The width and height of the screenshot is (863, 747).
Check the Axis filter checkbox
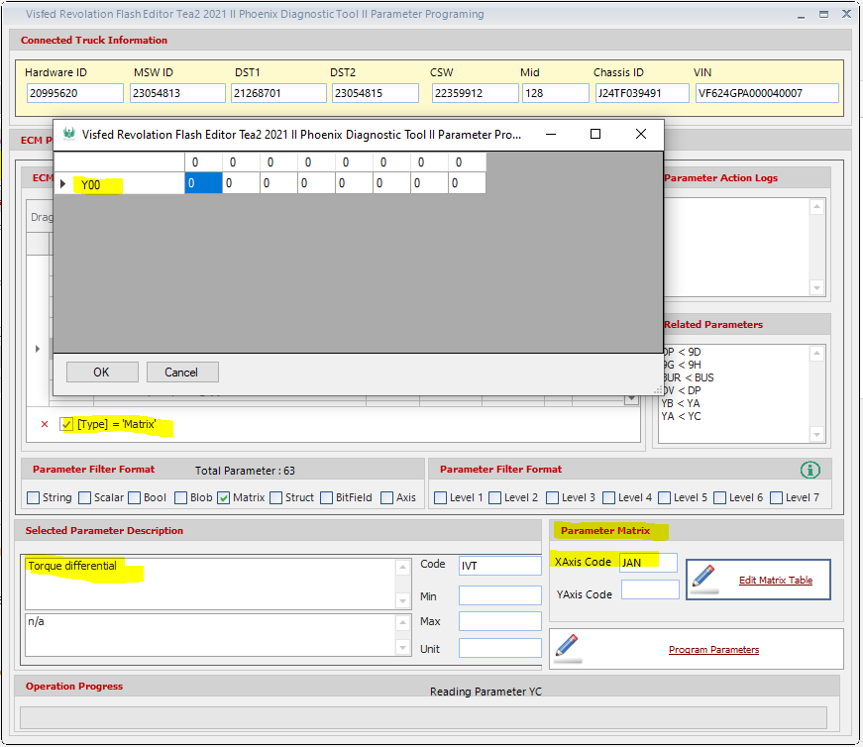point(387,497)
